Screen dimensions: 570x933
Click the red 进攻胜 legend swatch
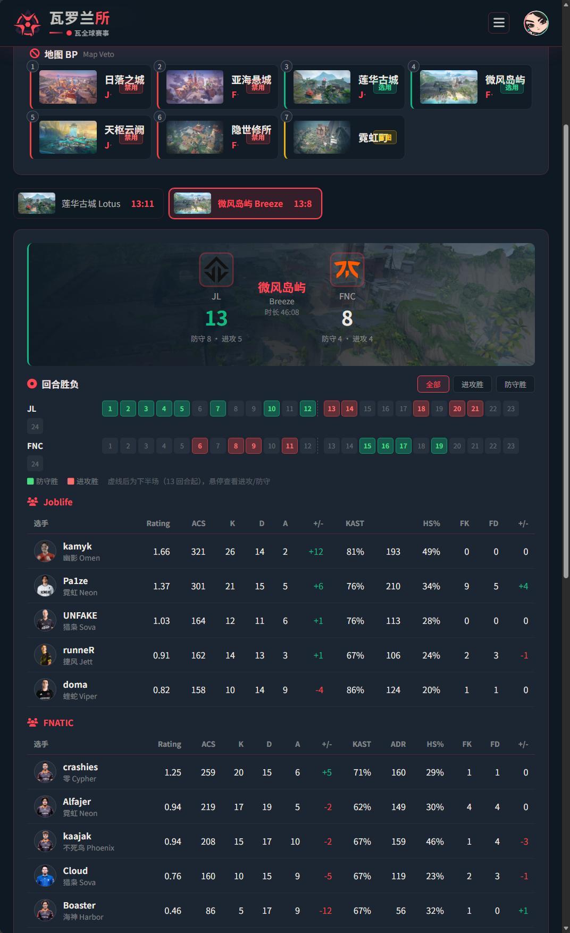point(71,481)
